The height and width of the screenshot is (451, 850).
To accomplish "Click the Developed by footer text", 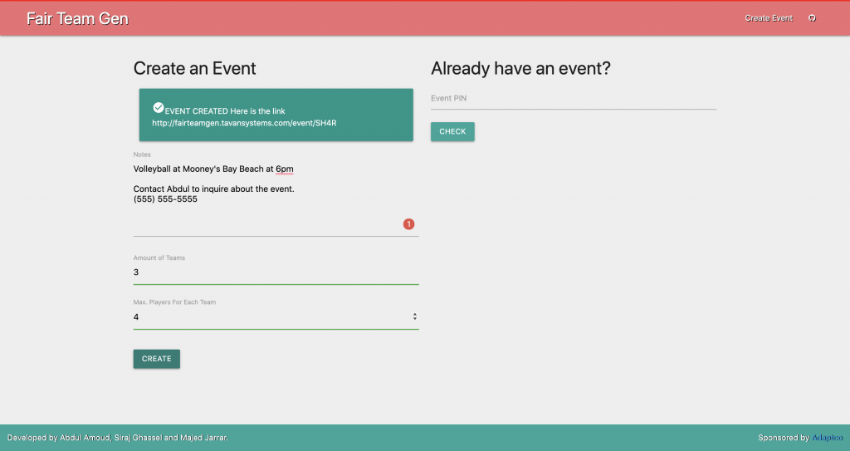I will pos(118,438).
